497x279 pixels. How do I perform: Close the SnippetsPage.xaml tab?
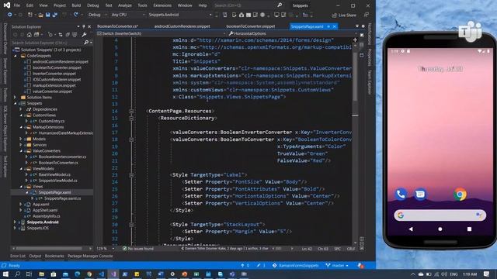(x=334, y=26)
